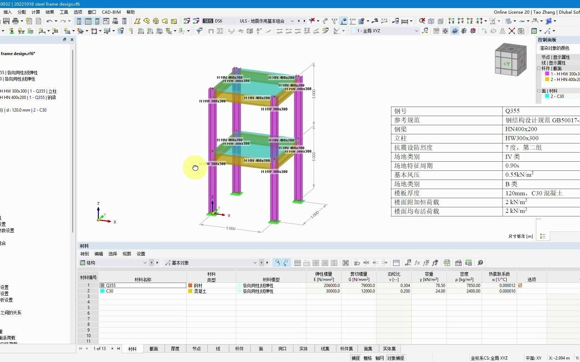Image resolution: width=580 pixels, height=362 pixels.
Task: Click the Search icon in the table toolbar
Action: pos(481,263)
